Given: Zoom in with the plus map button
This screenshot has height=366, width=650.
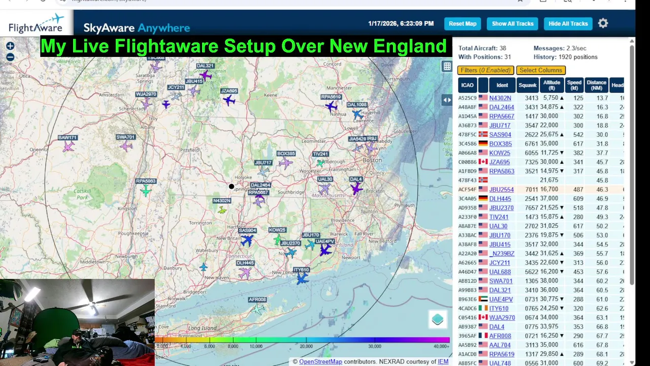Looking at the screenshot, I should [10, 46].
